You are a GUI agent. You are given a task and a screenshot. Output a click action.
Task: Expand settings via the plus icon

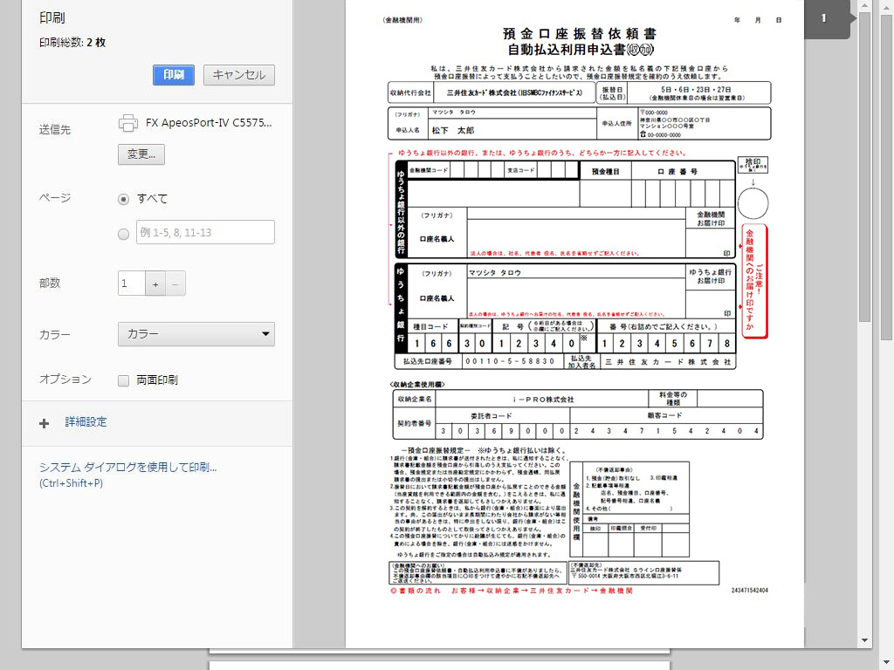pyautogui.click(x=45, y=423)
